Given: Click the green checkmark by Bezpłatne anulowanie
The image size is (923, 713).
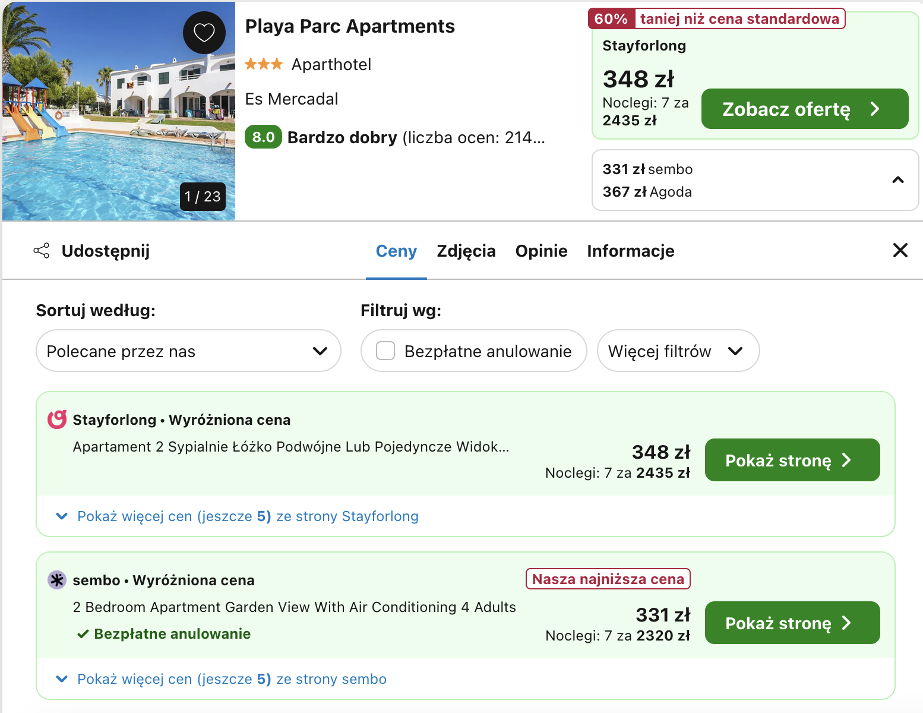Looking at the screenshot, I should click(83, 634).
